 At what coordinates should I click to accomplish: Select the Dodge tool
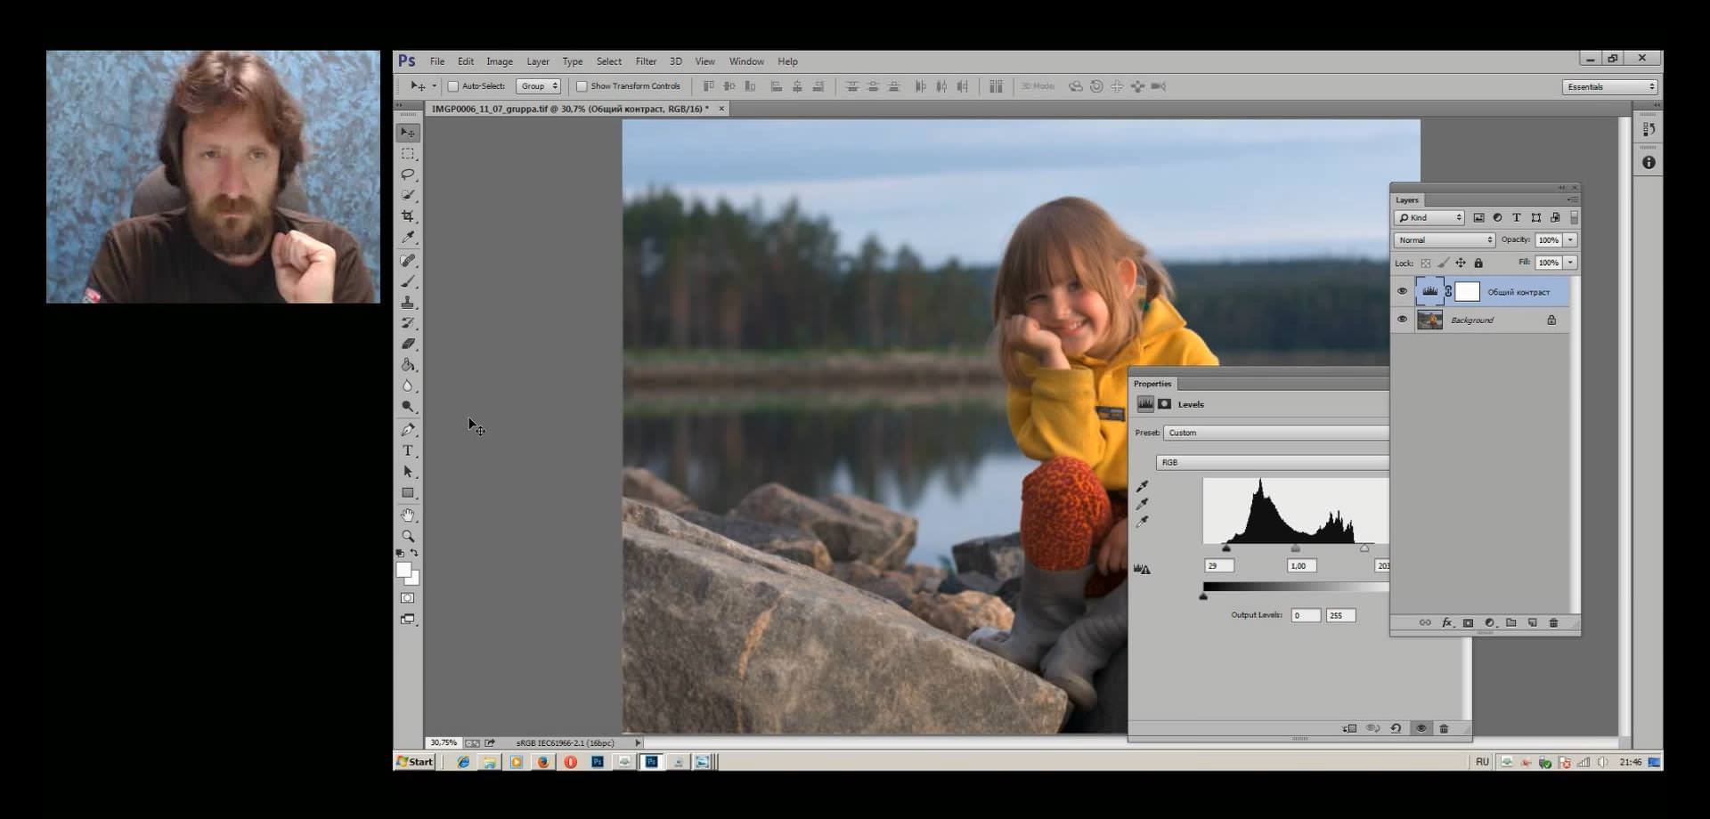pos(408,407)
